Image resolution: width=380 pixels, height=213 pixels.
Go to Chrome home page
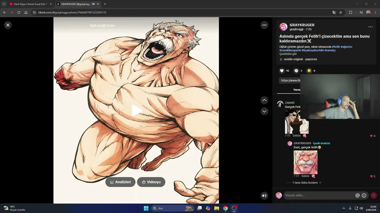(x=26, y=12)
